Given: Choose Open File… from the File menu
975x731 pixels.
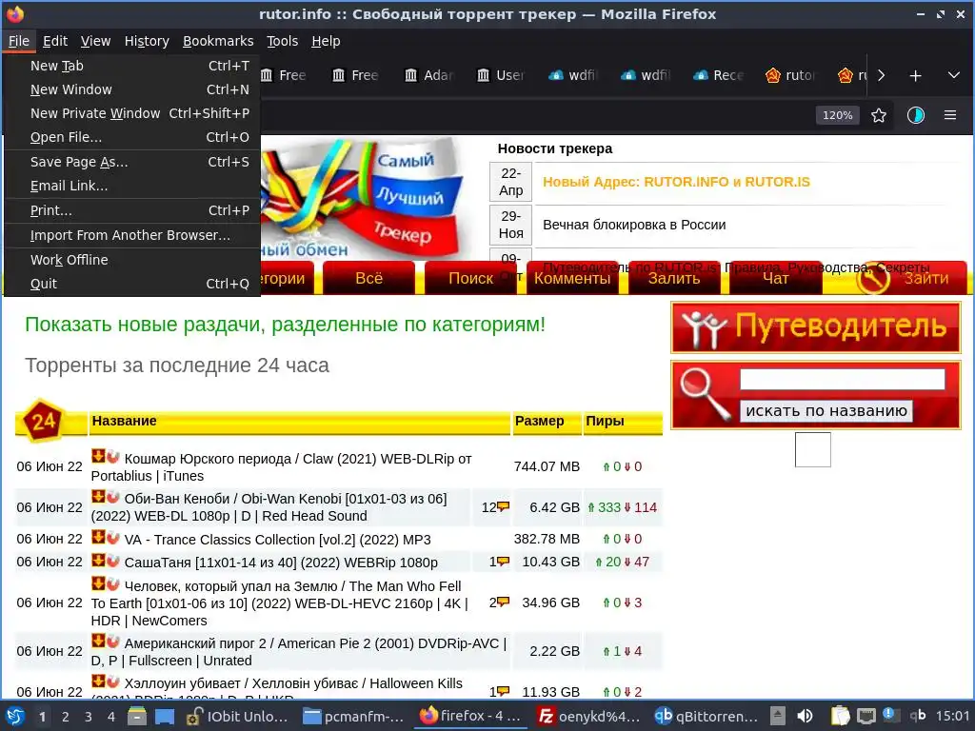Looking at the screenshot, I should point(132,137).
